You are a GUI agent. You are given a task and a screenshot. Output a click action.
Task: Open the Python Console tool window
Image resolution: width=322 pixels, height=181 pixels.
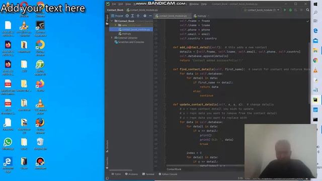[168, 174]
